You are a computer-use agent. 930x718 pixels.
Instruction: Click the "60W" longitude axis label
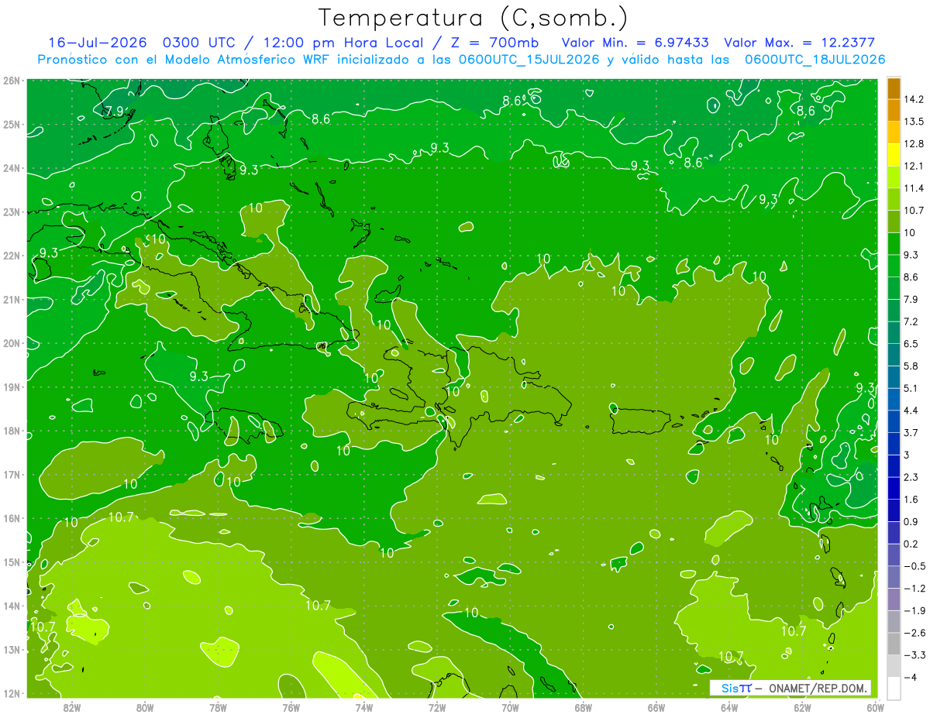click(875, 707)
